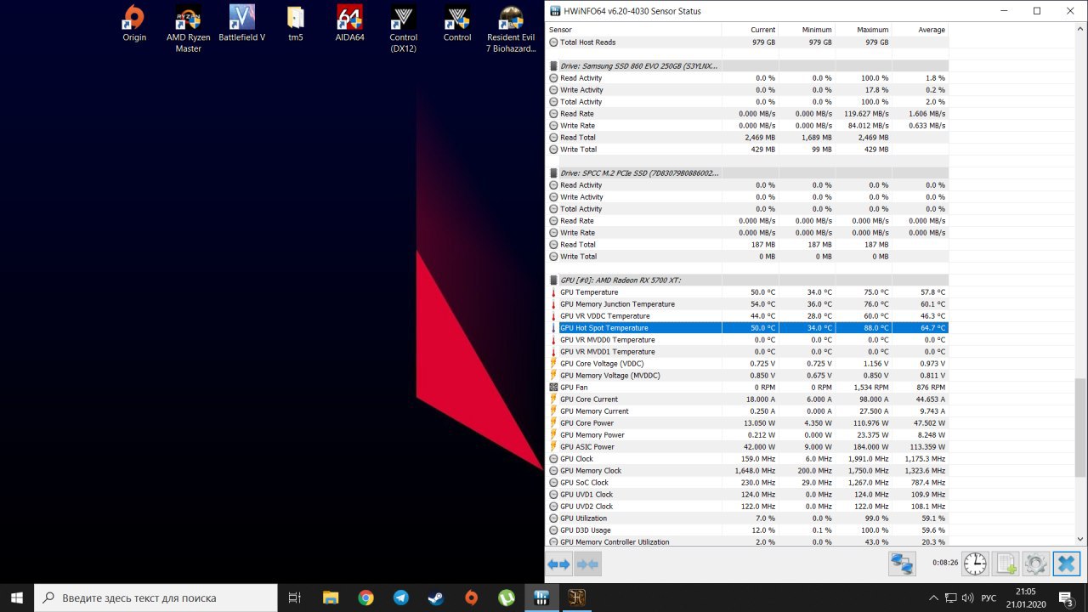Open HWiNFO sensor settings gear

[1035, 564]
